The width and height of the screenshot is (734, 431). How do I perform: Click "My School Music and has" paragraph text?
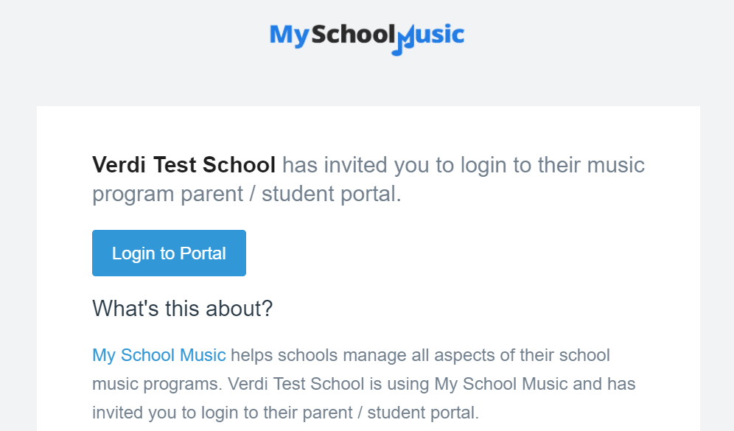click(535, 384)
